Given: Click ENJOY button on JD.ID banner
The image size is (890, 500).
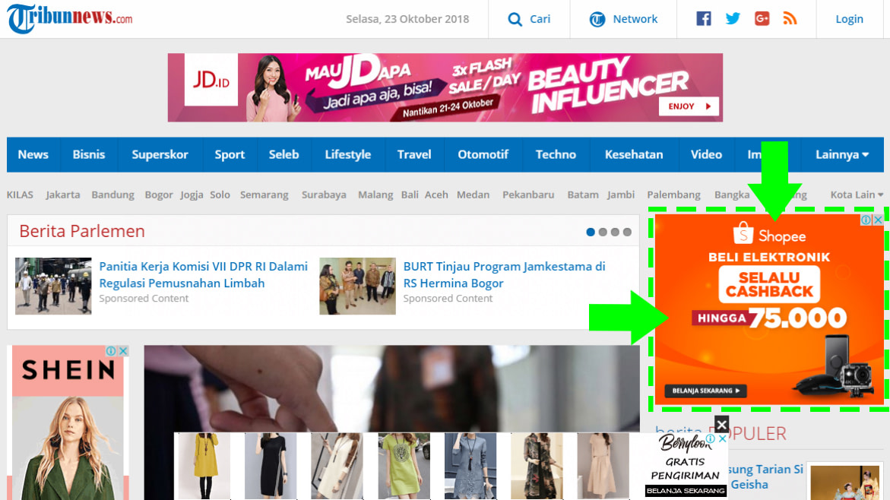Looking at the screenshot, I should 689,106.
